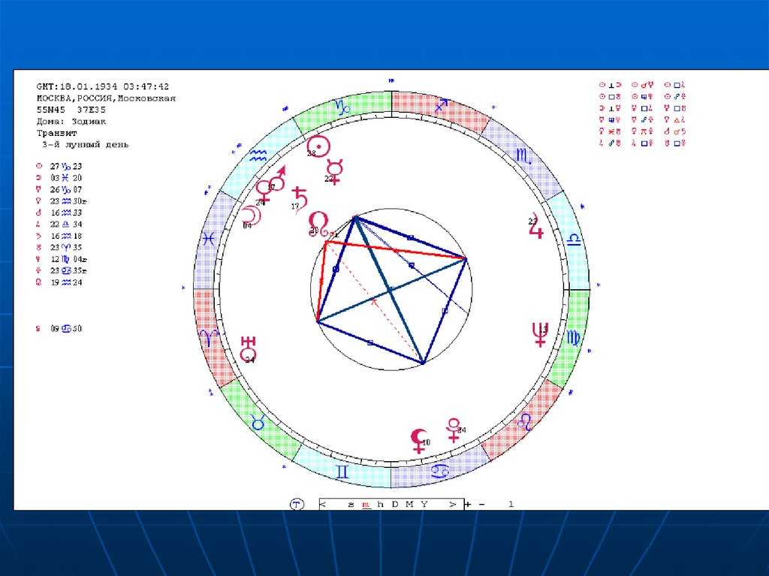Image resolution: width=769 pixels, height=576 pixels.
Task: Click the Saturn position row '16 ♒ 18'
Action: tap(59, 236)
